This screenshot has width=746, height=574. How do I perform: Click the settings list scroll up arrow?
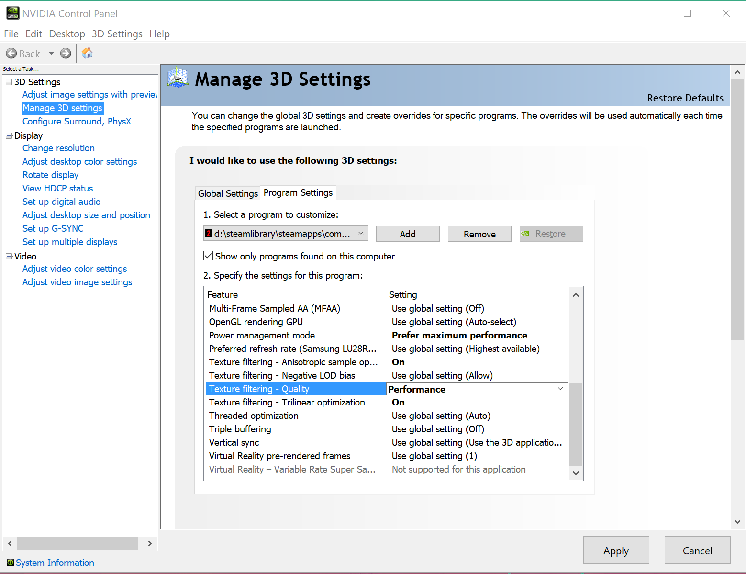(x=576, y=294)
